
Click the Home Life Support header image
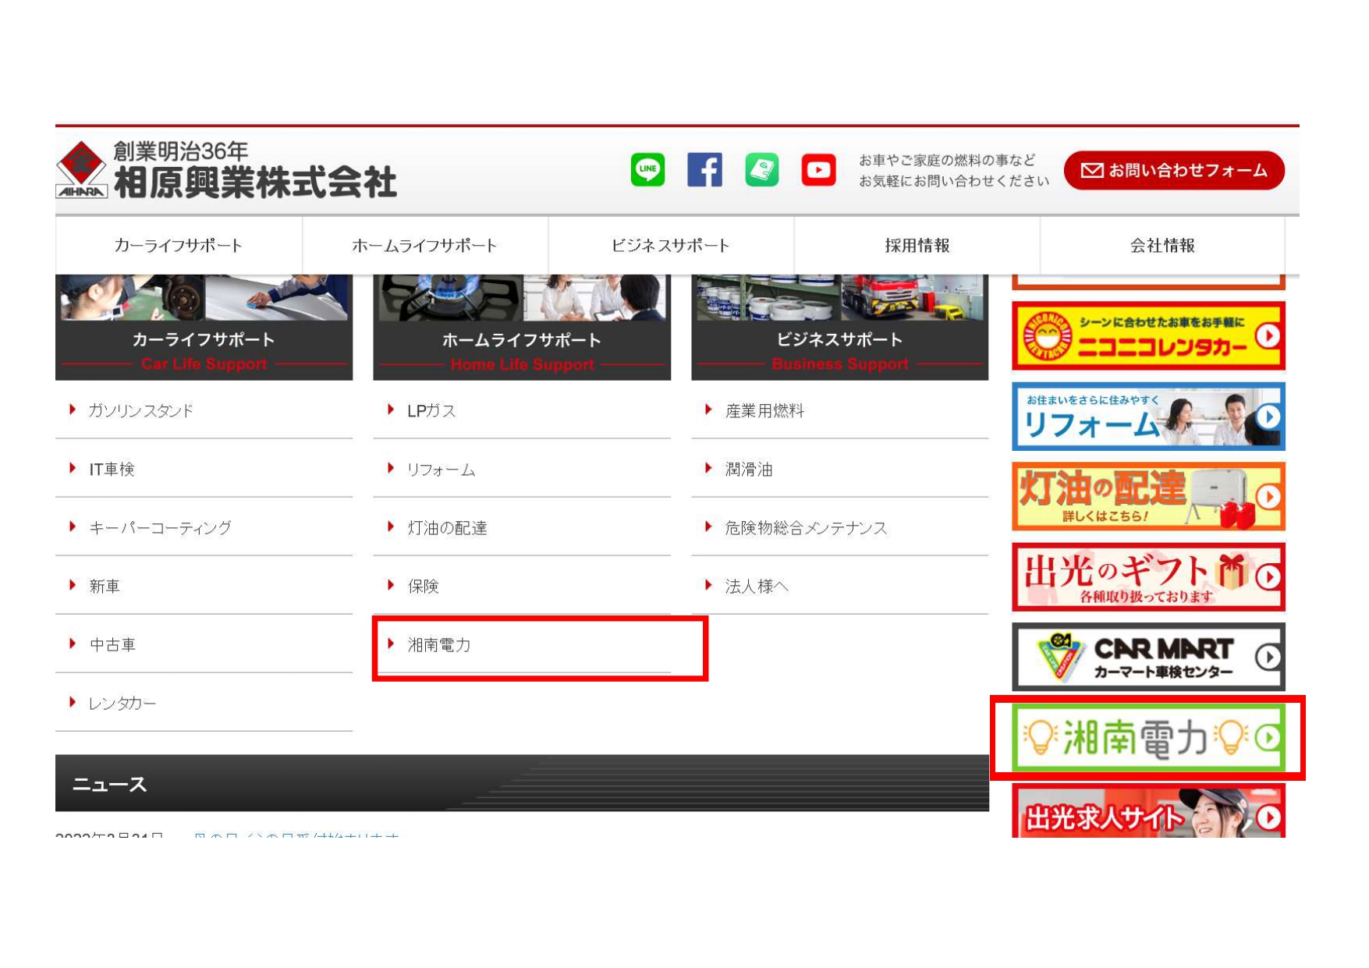point(522,328)
